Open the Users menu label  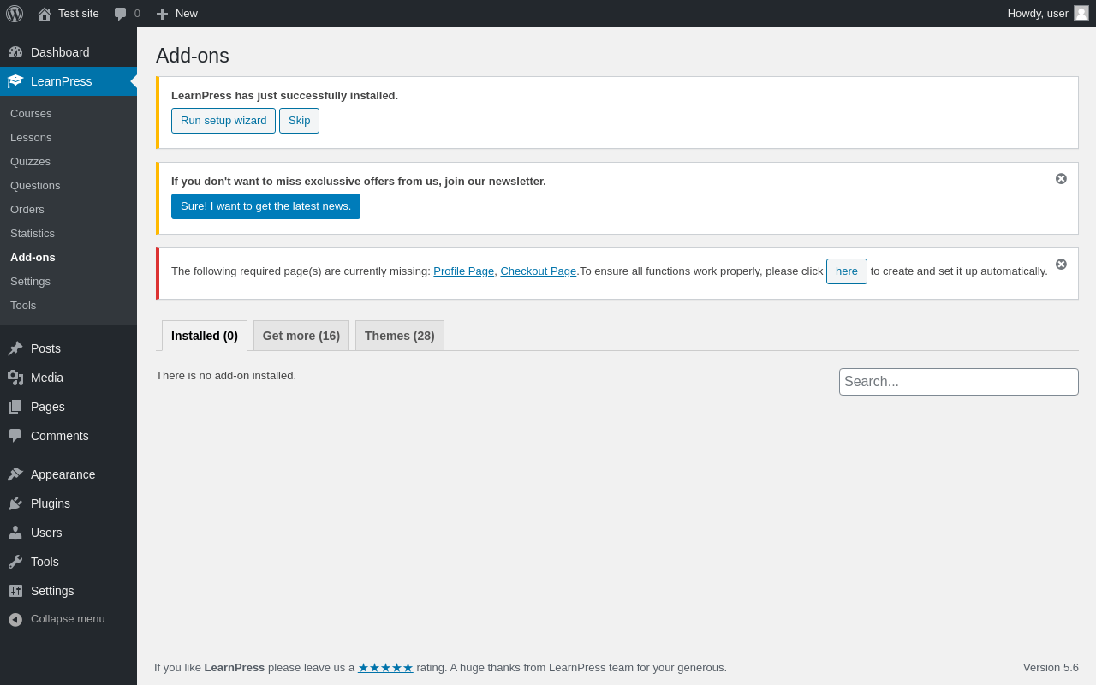point(46,533)
